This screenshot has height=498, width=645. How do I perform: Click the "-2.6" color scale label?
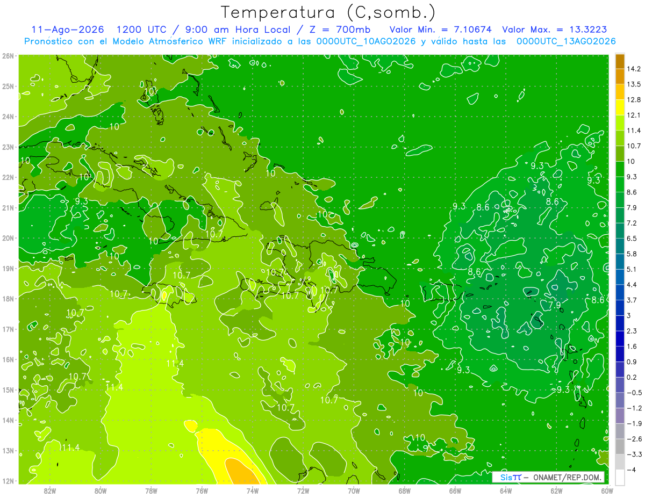coord(634,439)
